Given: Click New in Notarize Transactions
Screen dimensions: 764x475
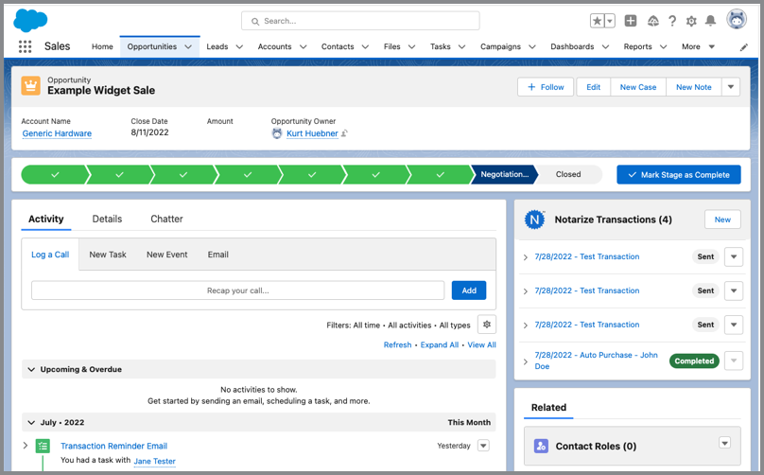Looking at the screenshot, I should point(722,220).
